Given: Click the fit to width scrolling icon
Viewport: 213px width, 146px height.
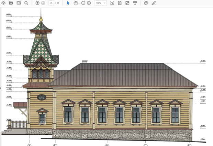Looking at the screenshot, I should tap(112, 3).
